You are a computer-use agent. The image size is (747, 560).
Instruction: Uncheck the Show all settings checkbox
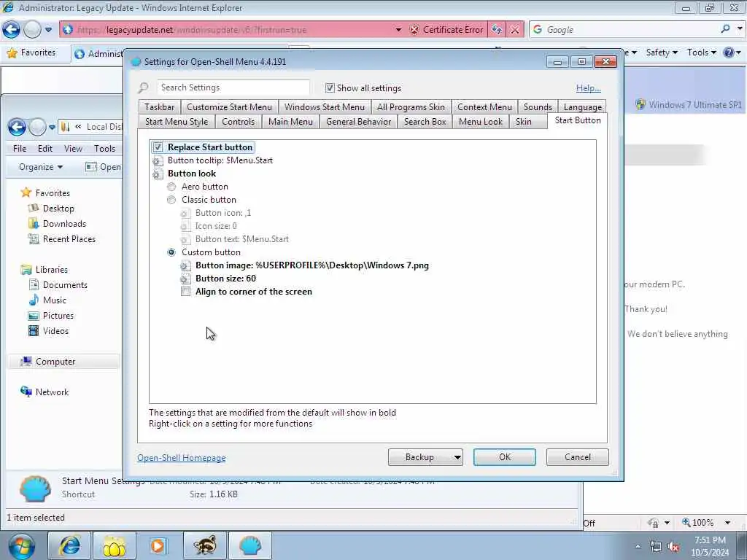click(x=330, y=87)
